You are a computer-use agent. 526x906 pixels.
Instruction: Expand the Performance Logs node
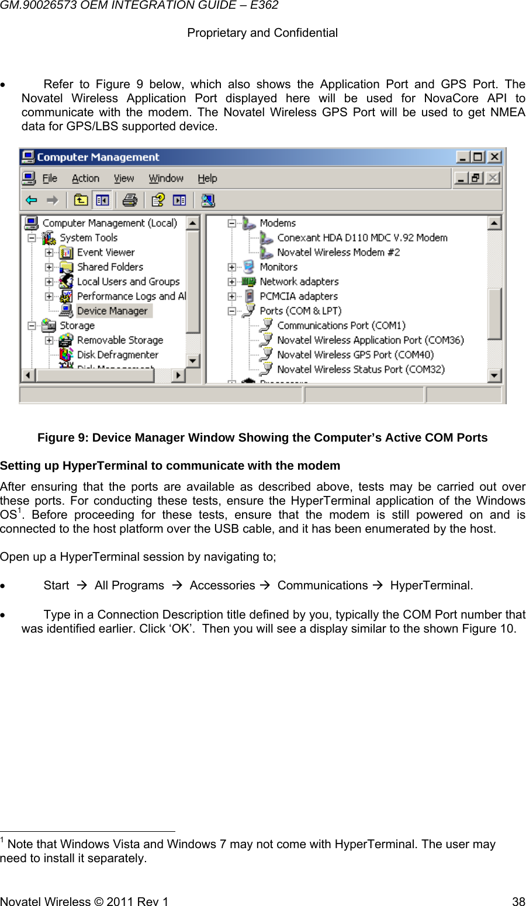50,296
